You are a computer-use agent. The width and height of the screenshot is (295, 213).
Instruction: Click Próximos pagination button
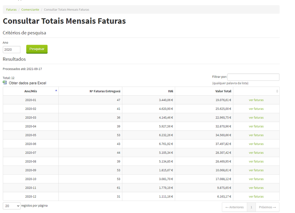point(267,207)
